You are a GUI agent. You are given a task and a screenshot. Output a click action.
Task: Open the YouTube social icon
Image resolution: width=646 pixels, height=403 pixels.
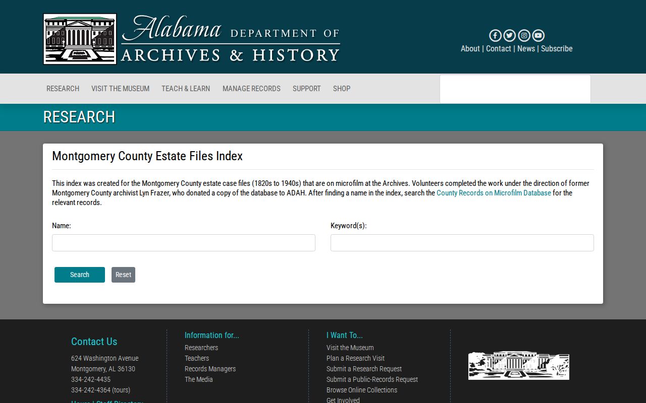538,35
